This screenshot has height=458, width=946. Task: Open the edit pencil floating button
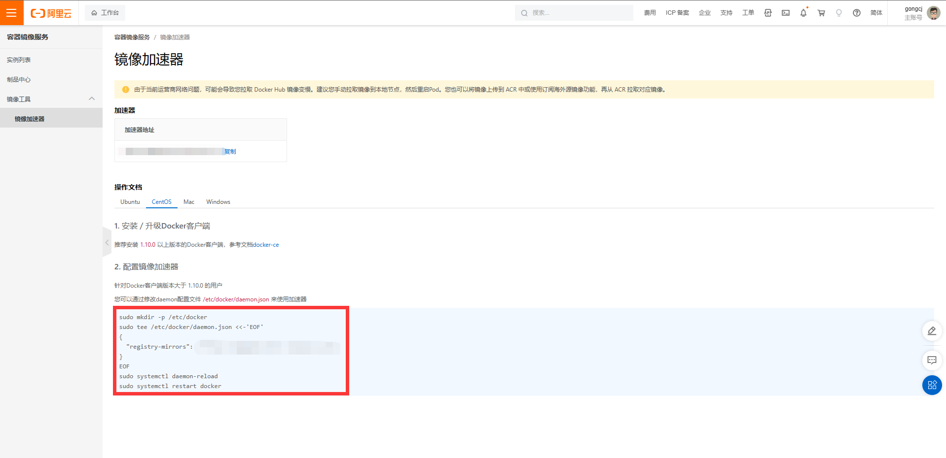pyautogui.click(x=932, y=331)
